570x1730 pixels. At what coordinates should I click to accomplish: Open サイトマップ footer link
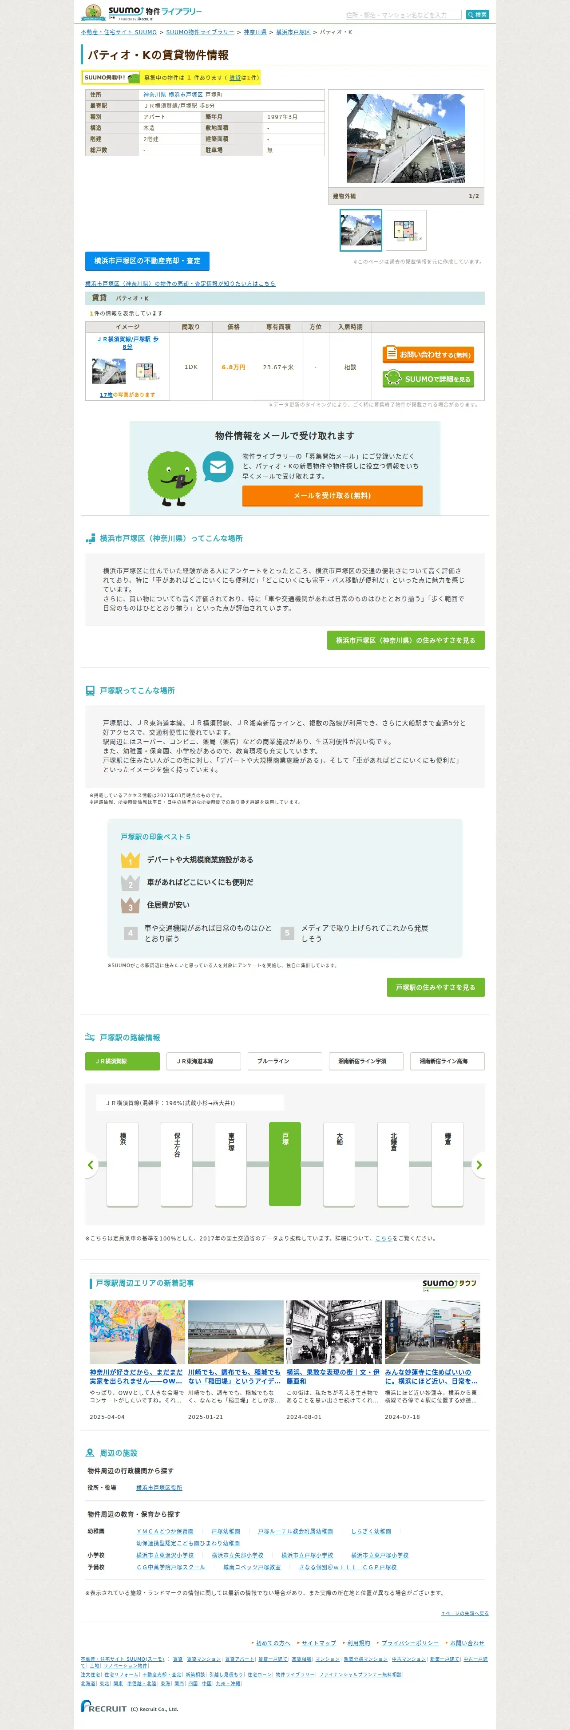coord(319,1643)
